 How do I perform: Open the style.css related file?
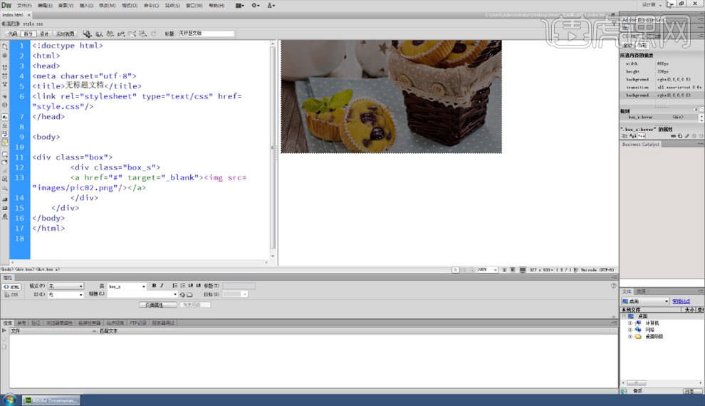[33, 24]
